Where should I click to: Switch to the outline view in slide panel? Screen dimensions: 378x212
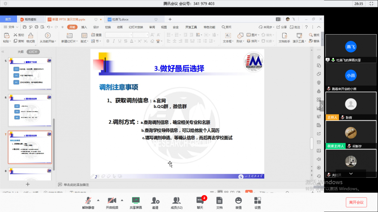coord(20,52)
